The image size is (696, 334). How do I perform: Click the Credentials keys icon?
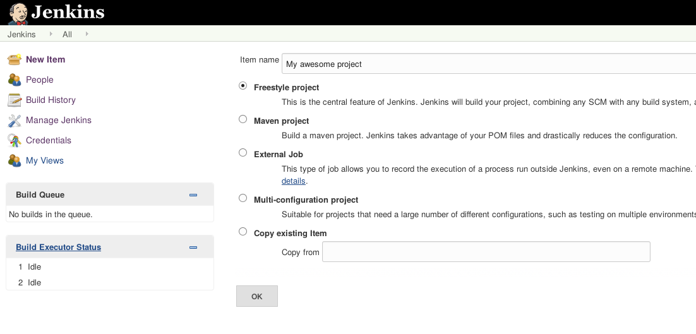15,140
